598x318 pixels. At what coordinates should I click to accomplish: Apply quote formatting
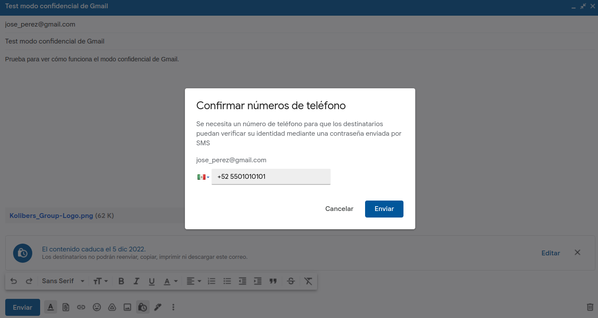click(273, 281)
